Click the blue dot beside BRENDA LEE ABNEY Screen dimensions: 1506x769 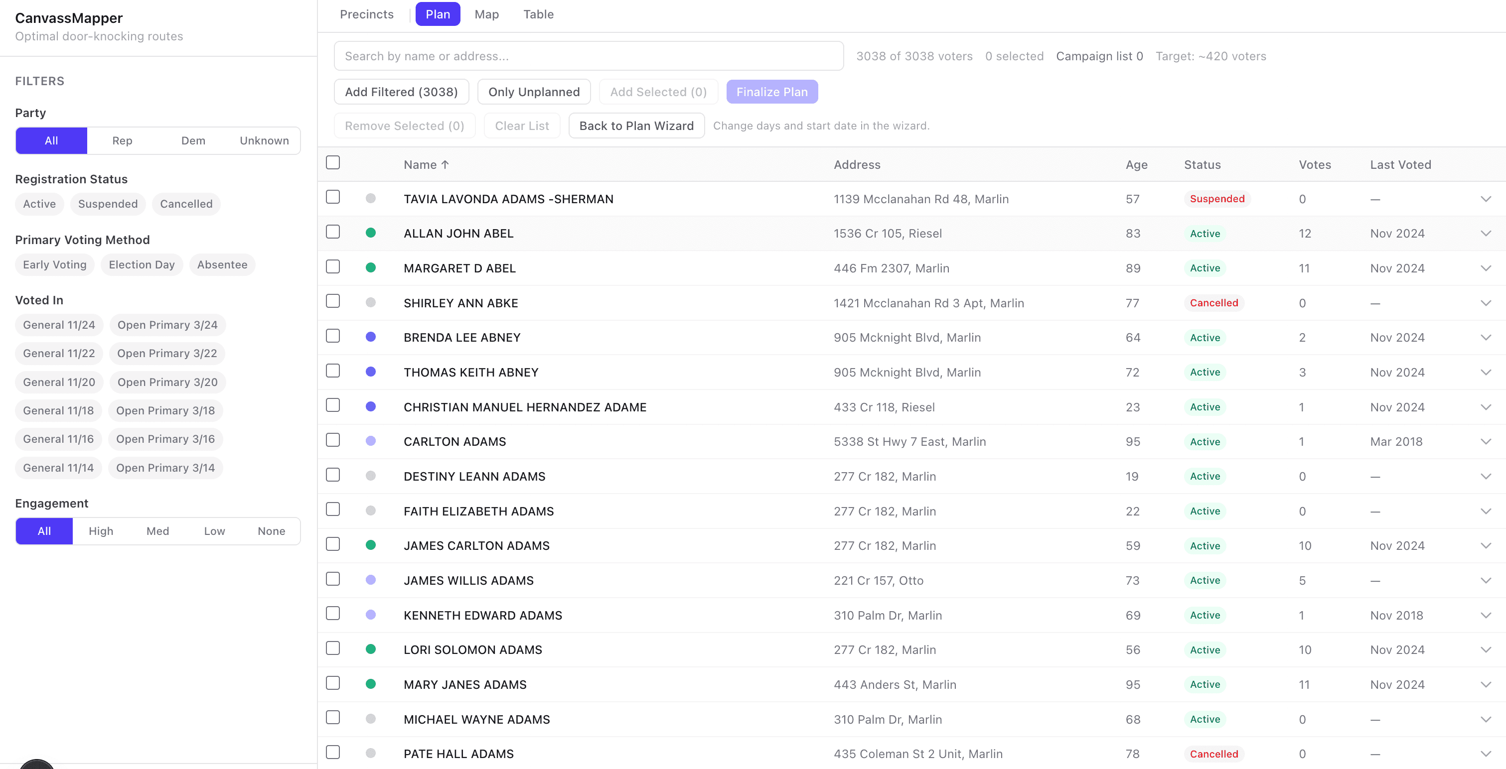pos(371,337)
